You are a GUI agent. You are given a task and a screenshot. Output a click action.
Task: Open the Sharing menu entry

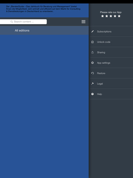click(111, 52)
